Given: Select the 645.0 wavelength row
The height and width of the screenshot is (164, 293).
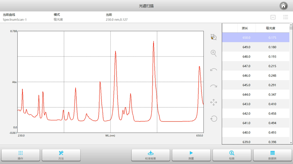Looking at the screenshot, I should [x=256, y=85].
